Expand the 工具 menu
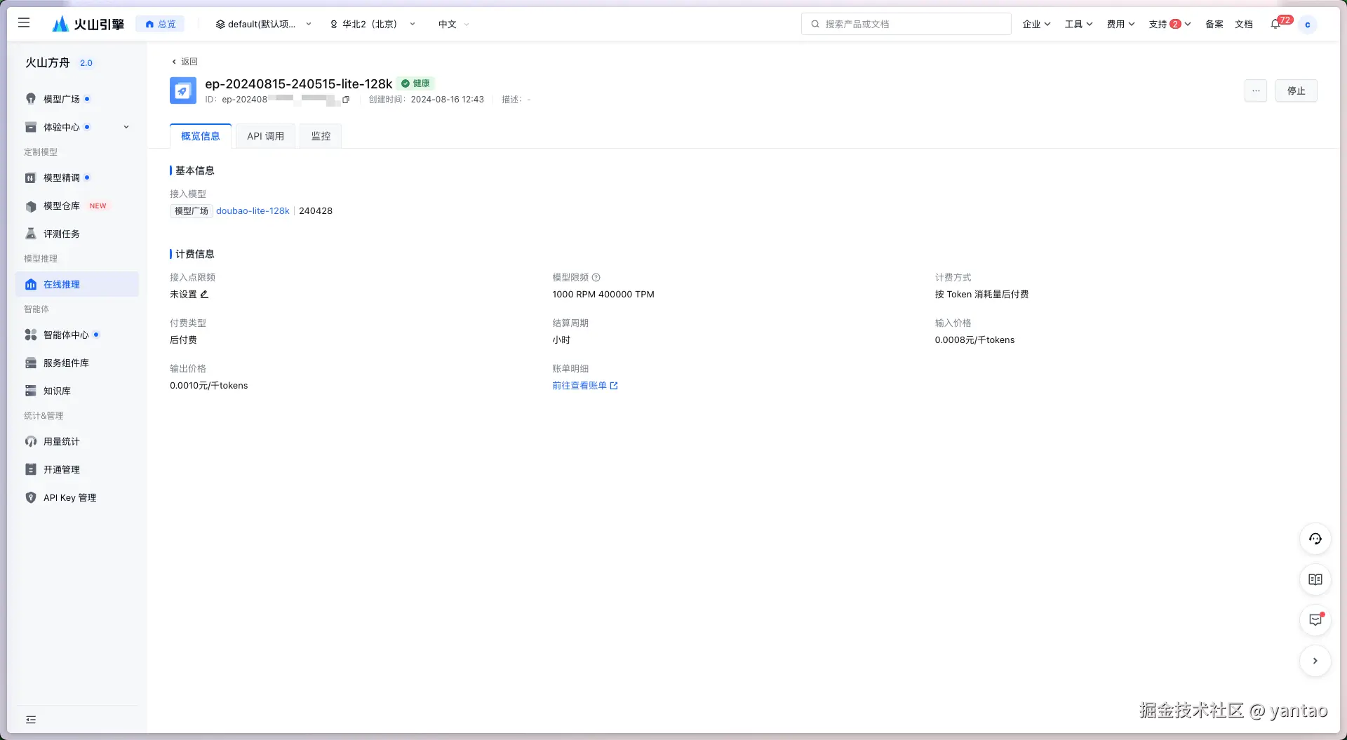Viewport: 1347px width, 740px height. point(1078,24)
